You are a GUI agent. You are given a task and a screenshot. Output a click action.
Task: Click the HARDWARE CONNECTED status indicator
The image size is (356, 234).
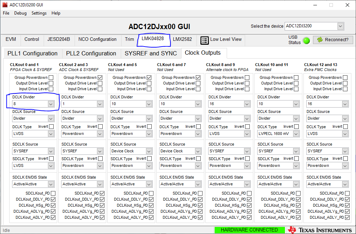click(249, 230)
